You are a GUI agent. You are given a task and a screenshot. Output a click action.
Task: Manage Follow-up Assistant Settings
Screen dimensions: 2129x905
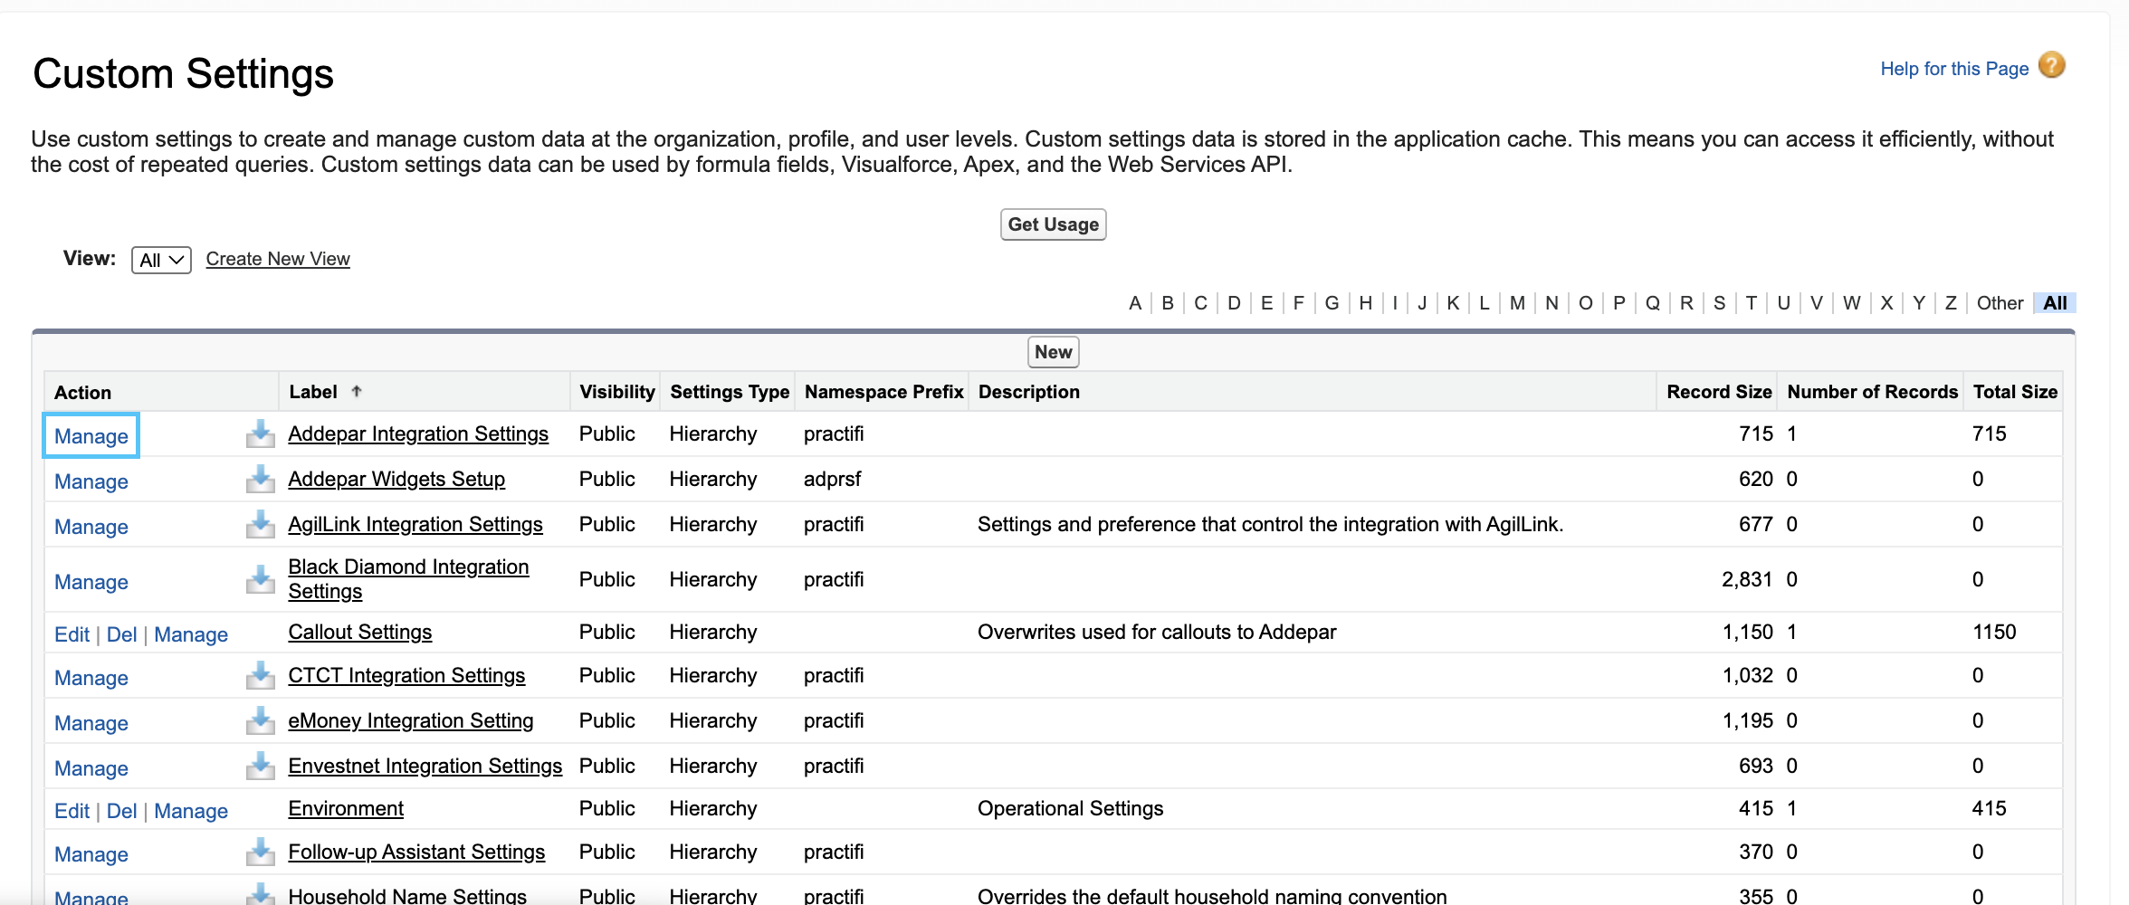[91, 854]
